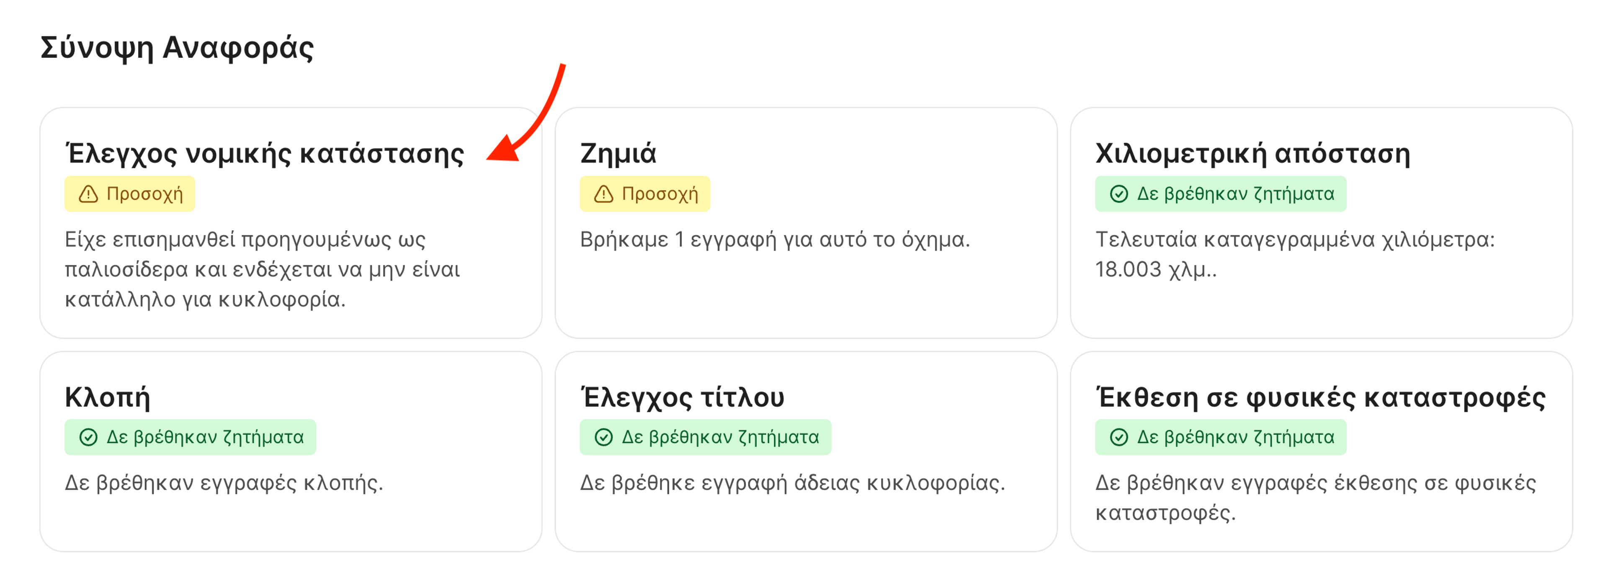This screenshot has width=1608, height=573.
Task: Click the warning triangle icon on the Ζημιά badge
Action: (603, 194)
